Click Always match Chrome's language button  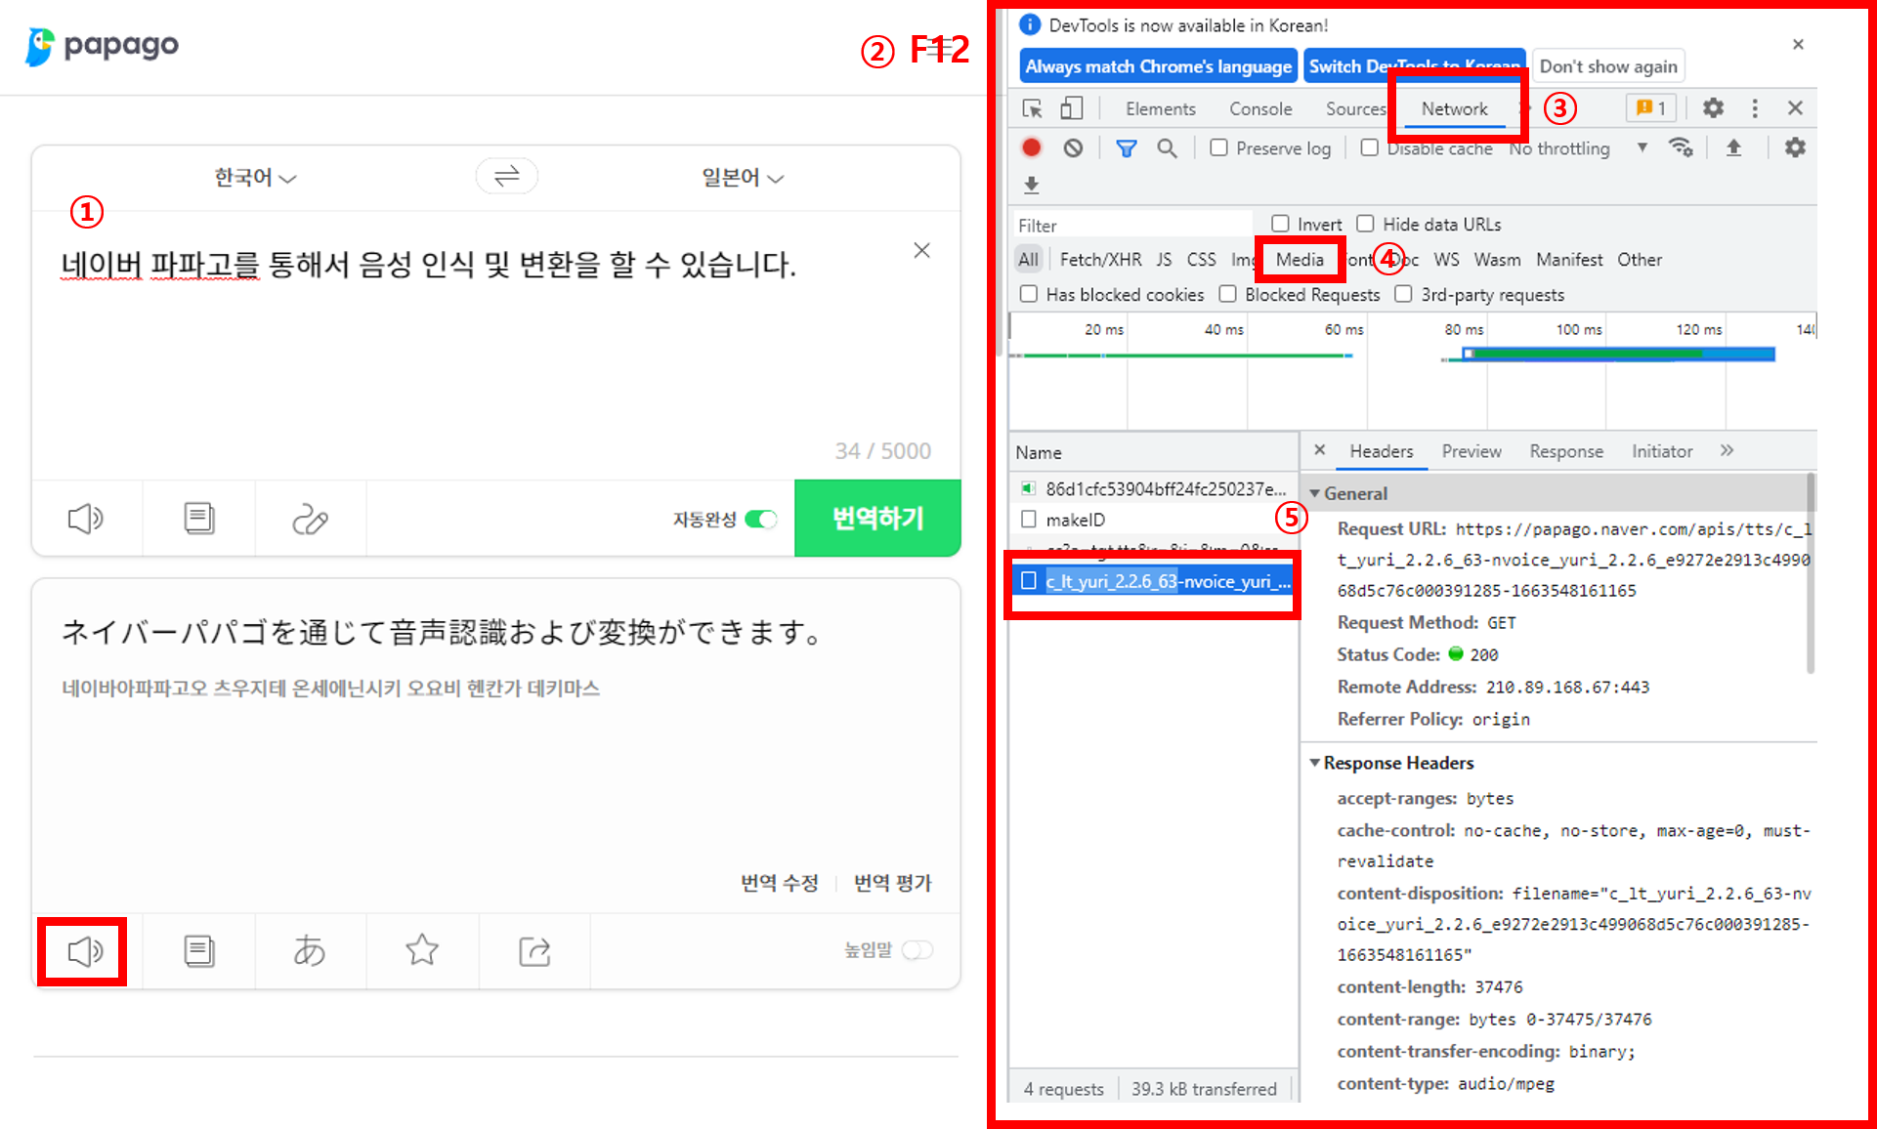click(x=1158, y=66)
